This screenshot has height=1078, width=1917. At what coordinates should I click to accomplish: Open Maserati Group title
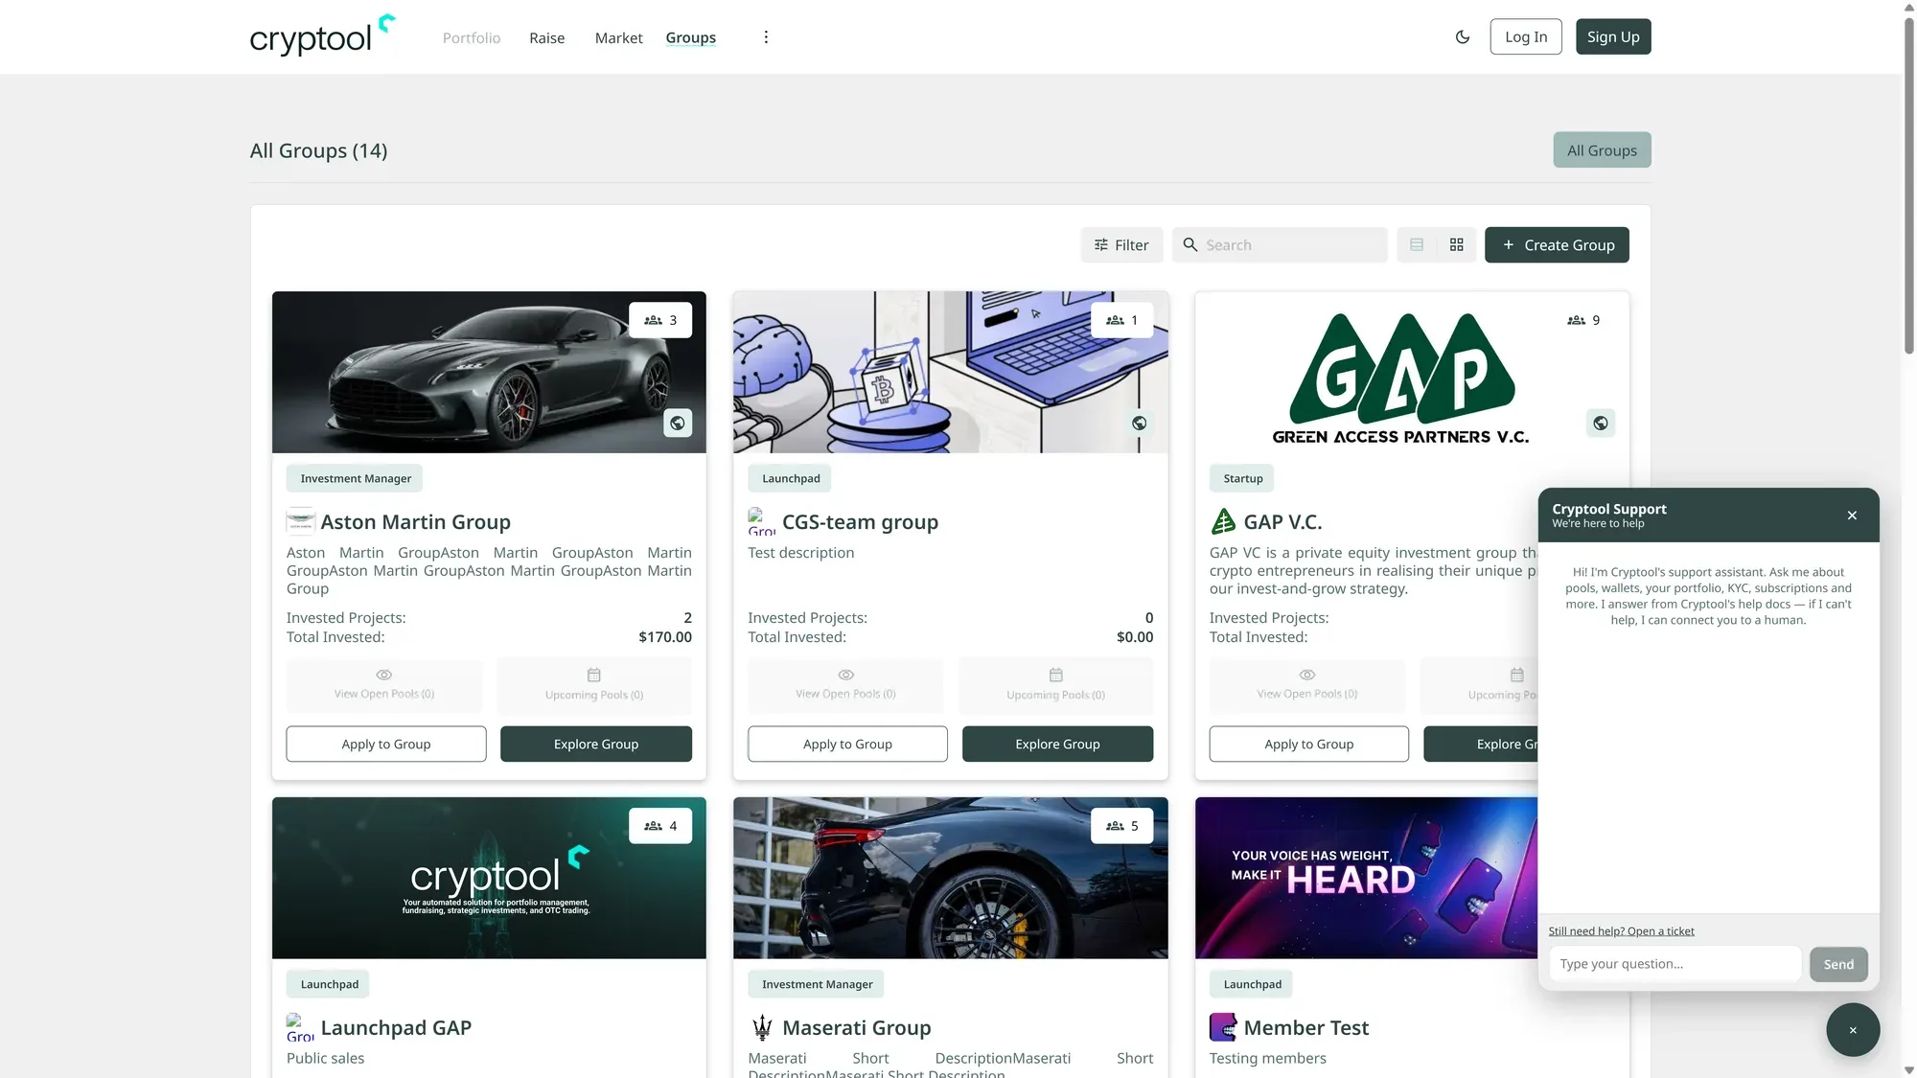pos(856,1028)
